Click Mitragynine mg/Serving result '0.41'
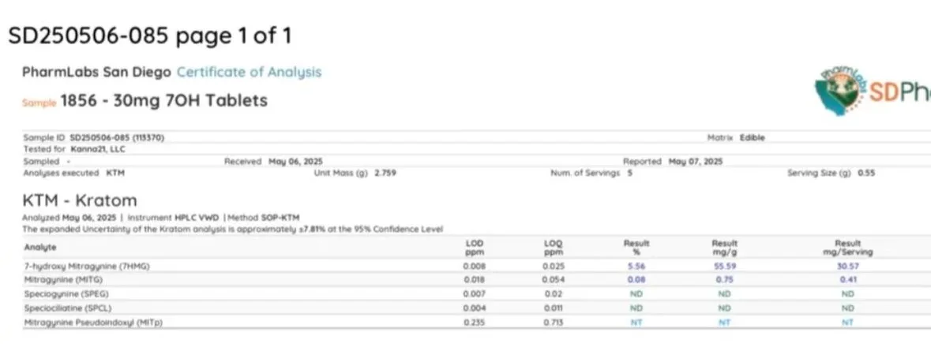 tap(848, 279)
